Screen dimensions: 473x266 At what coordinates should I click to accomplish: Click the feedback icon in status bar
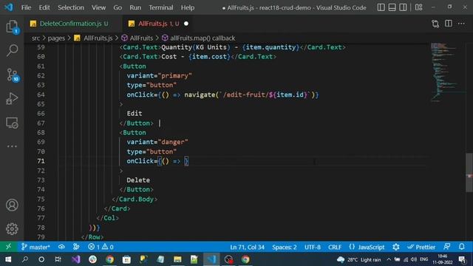447,247
